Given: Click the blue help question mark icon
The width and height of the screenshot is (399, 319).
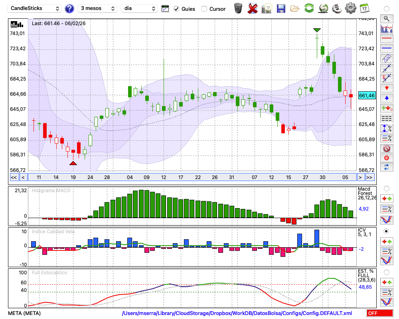Looking at the screenshot, I should (x=69, y=9).
